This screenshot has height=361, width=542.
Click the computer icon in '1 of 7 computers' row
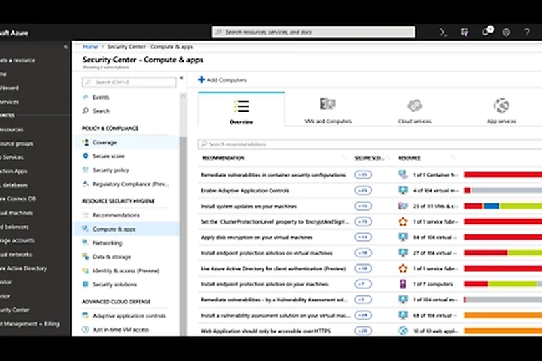(402, 284)
